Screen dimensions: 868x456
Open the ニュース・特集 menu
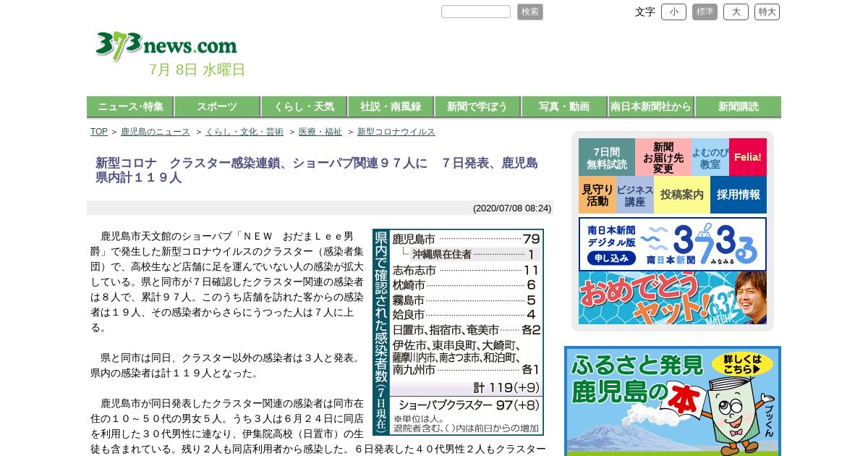(130, 106)
